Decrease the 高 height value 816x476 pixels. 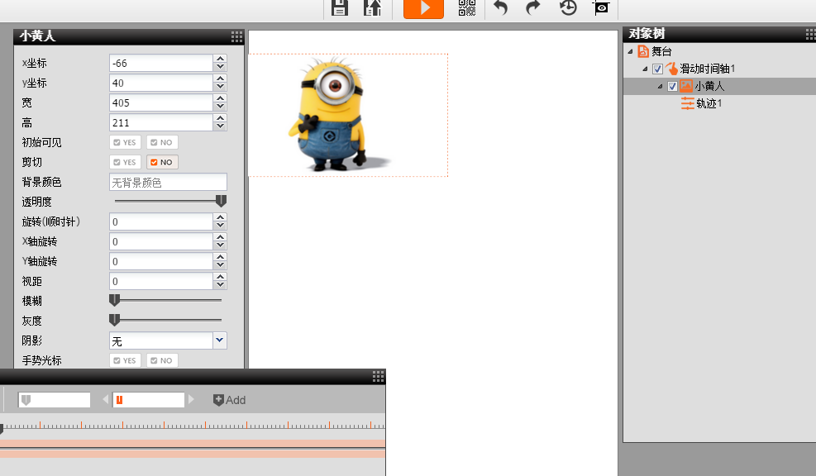coord(220,126)
